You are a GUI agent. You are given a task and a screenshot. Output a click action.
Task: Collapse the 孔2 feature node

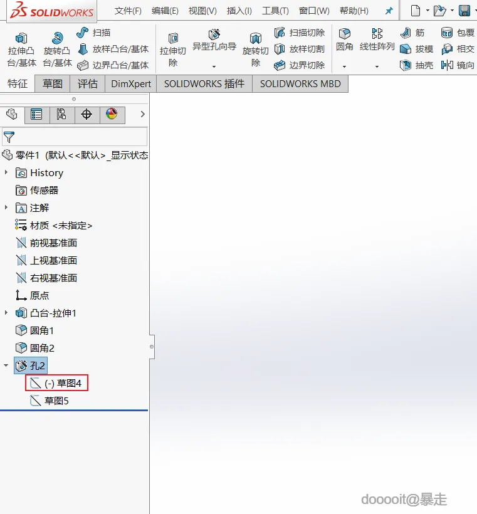click(x=6, y=365)
